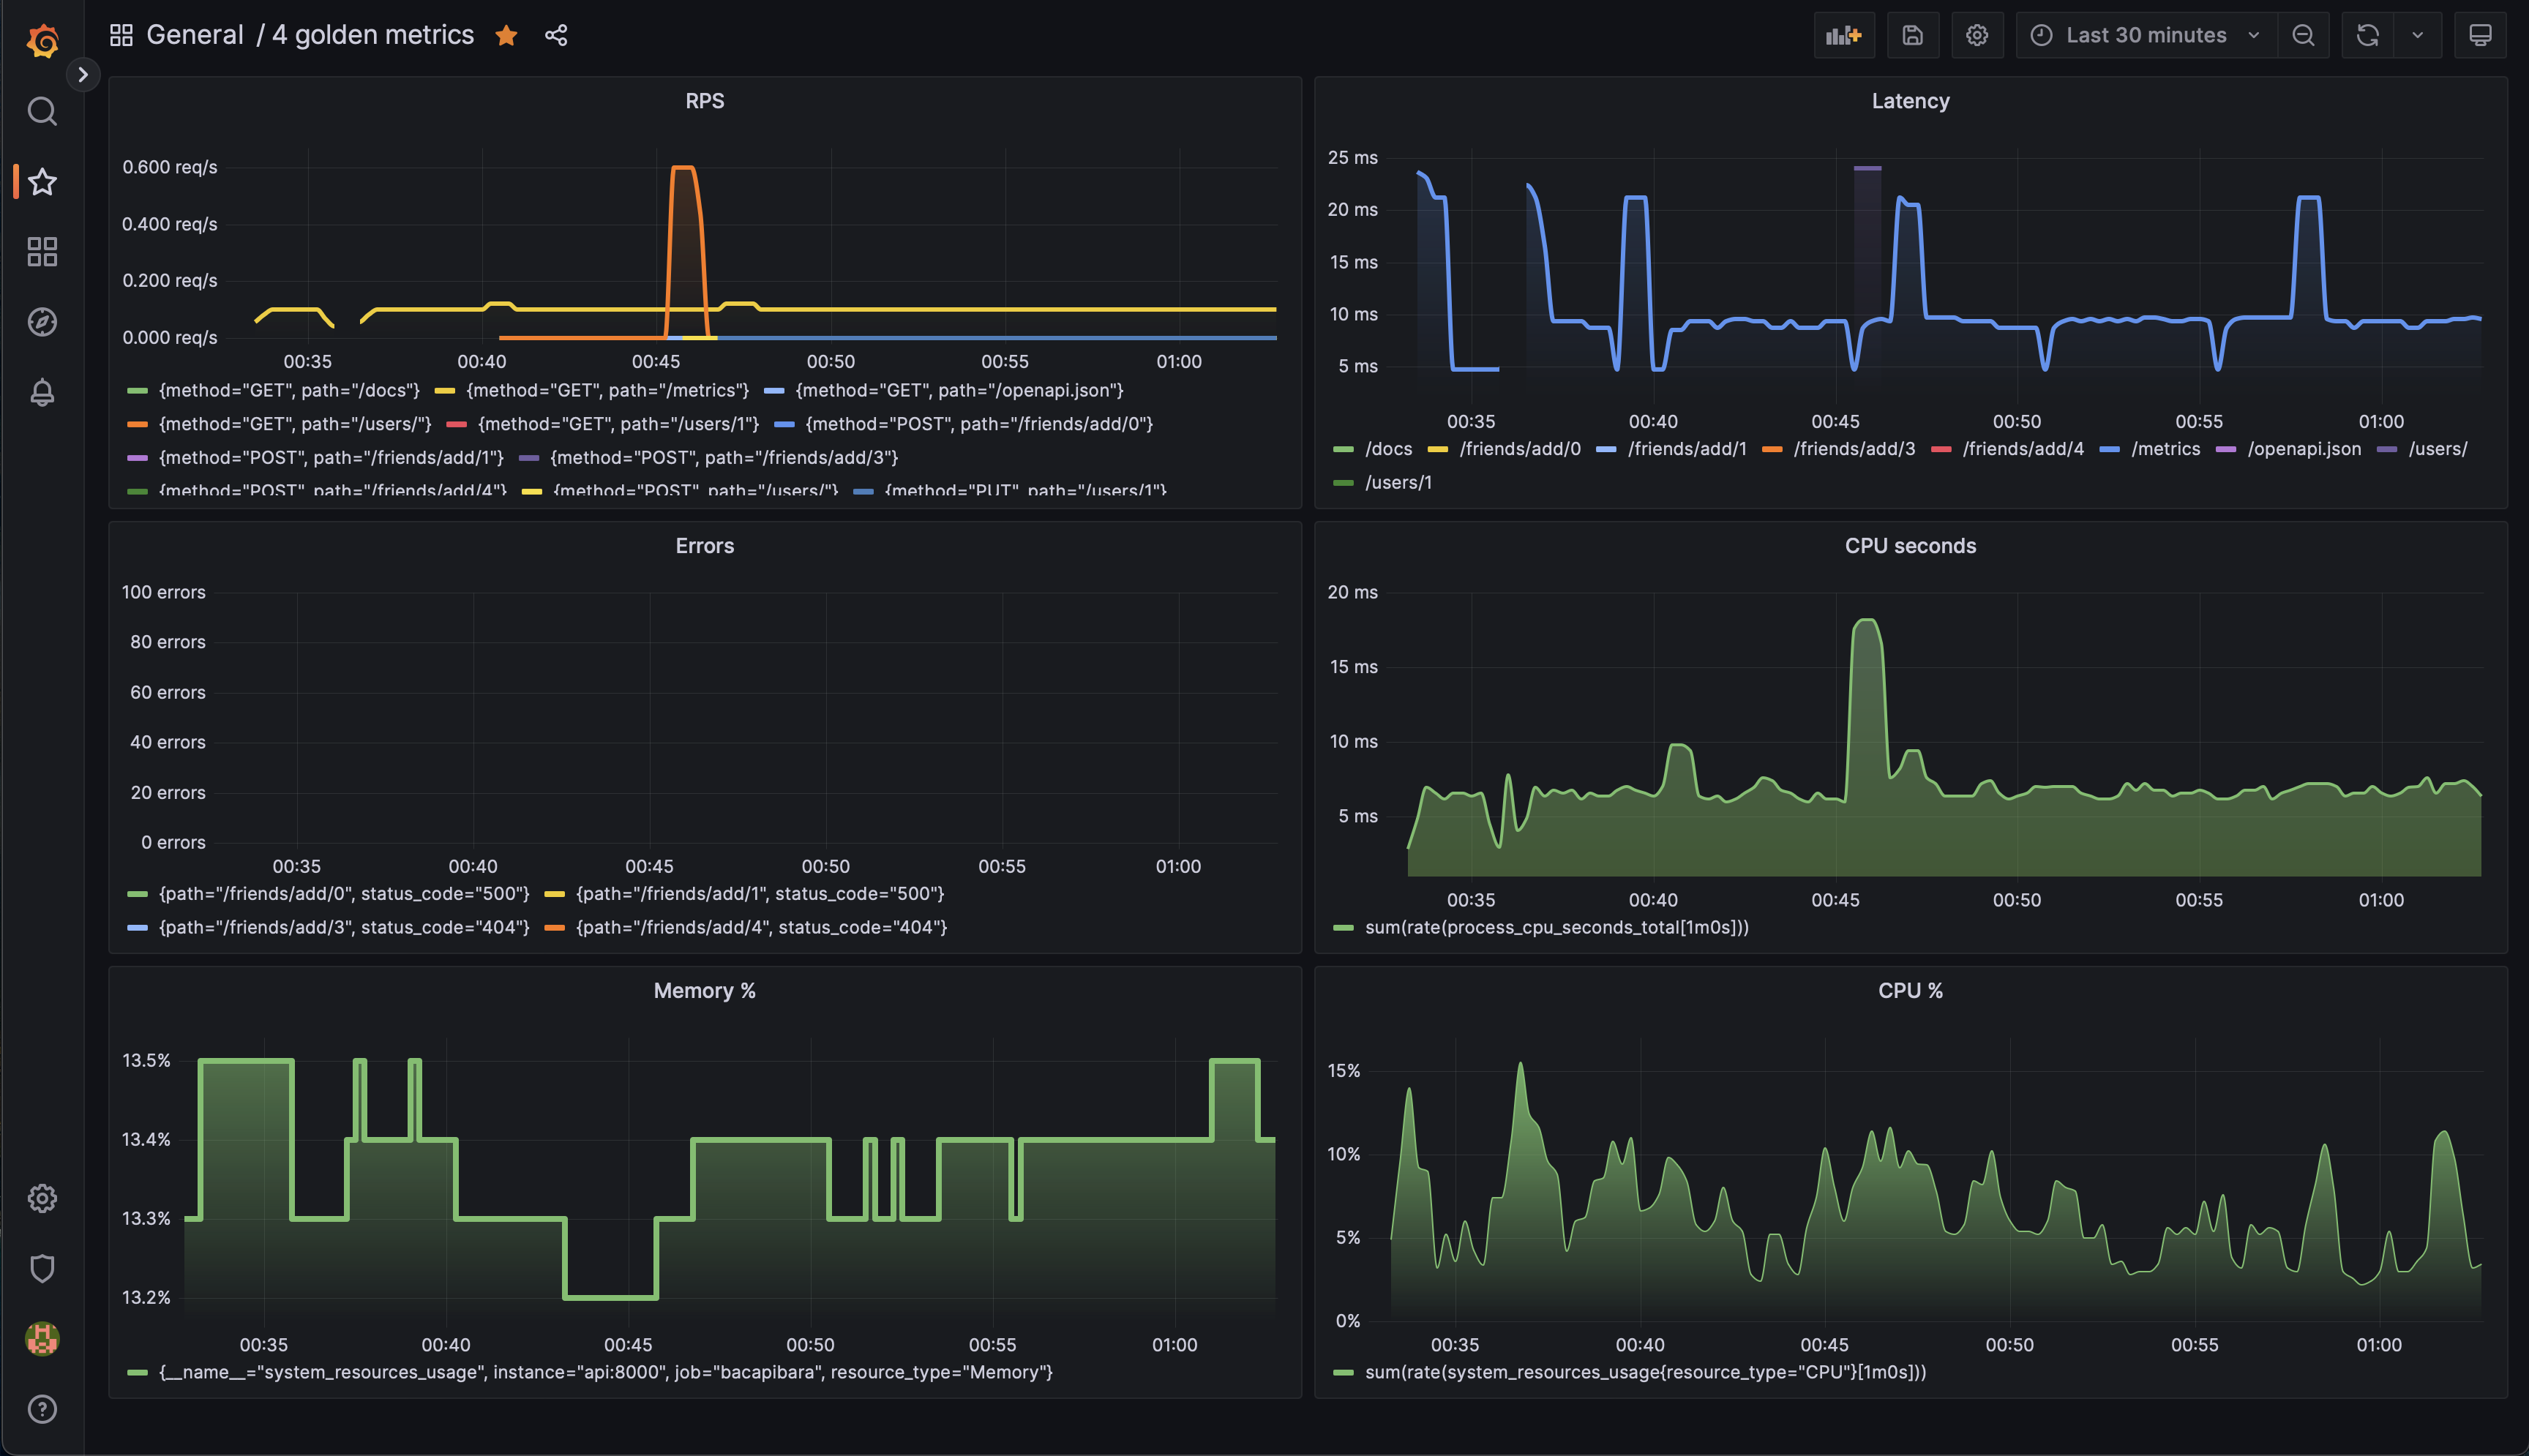The image size is (2529, 1456).
Task: Cycle view mode with monitor icon
Action: 2480,35
